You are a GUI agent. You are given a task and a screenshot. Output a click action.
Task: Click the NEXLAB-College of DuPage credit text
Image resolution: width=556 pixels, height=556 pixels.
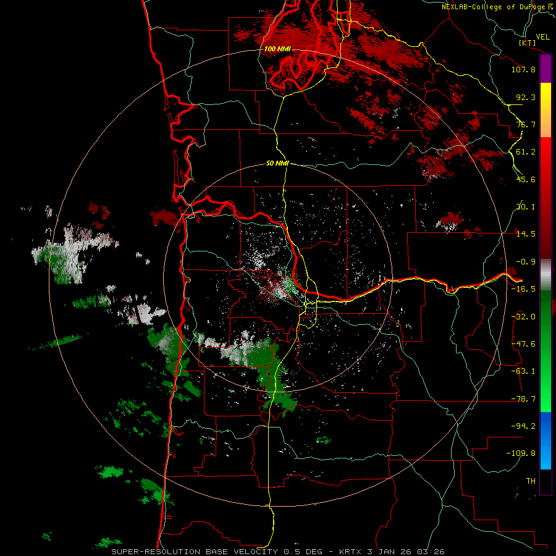[x=499, y=7]
